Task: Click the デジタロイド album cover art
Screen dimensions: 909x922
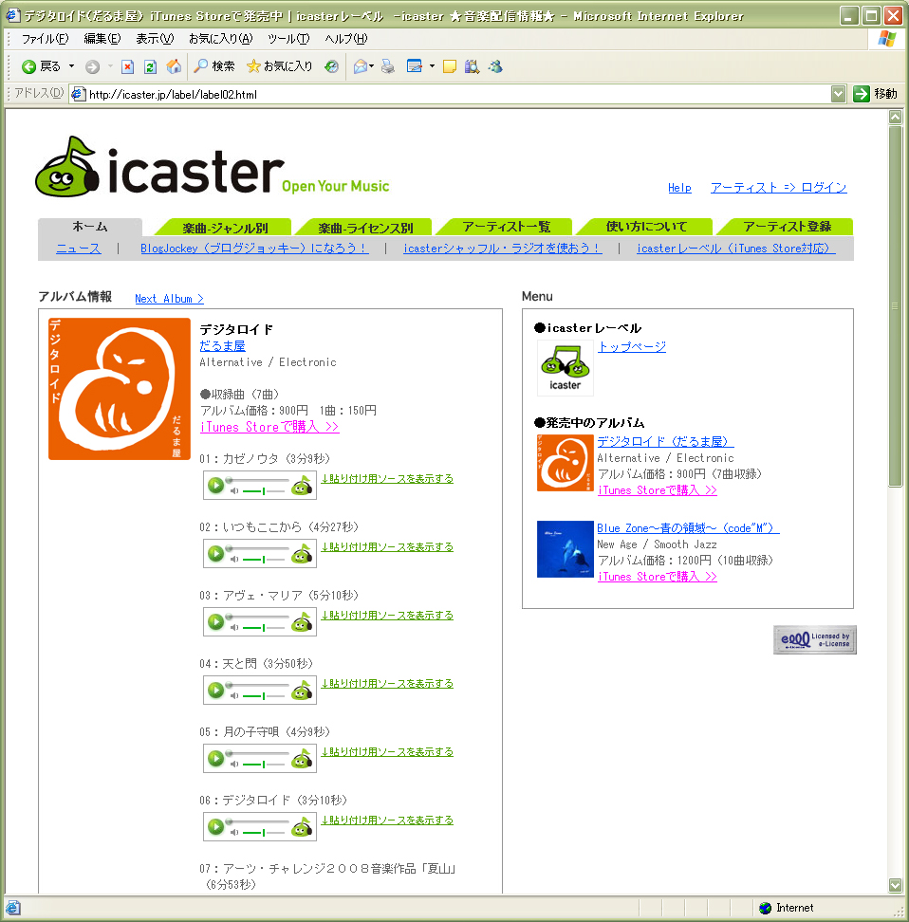Action: pos(120,389)
